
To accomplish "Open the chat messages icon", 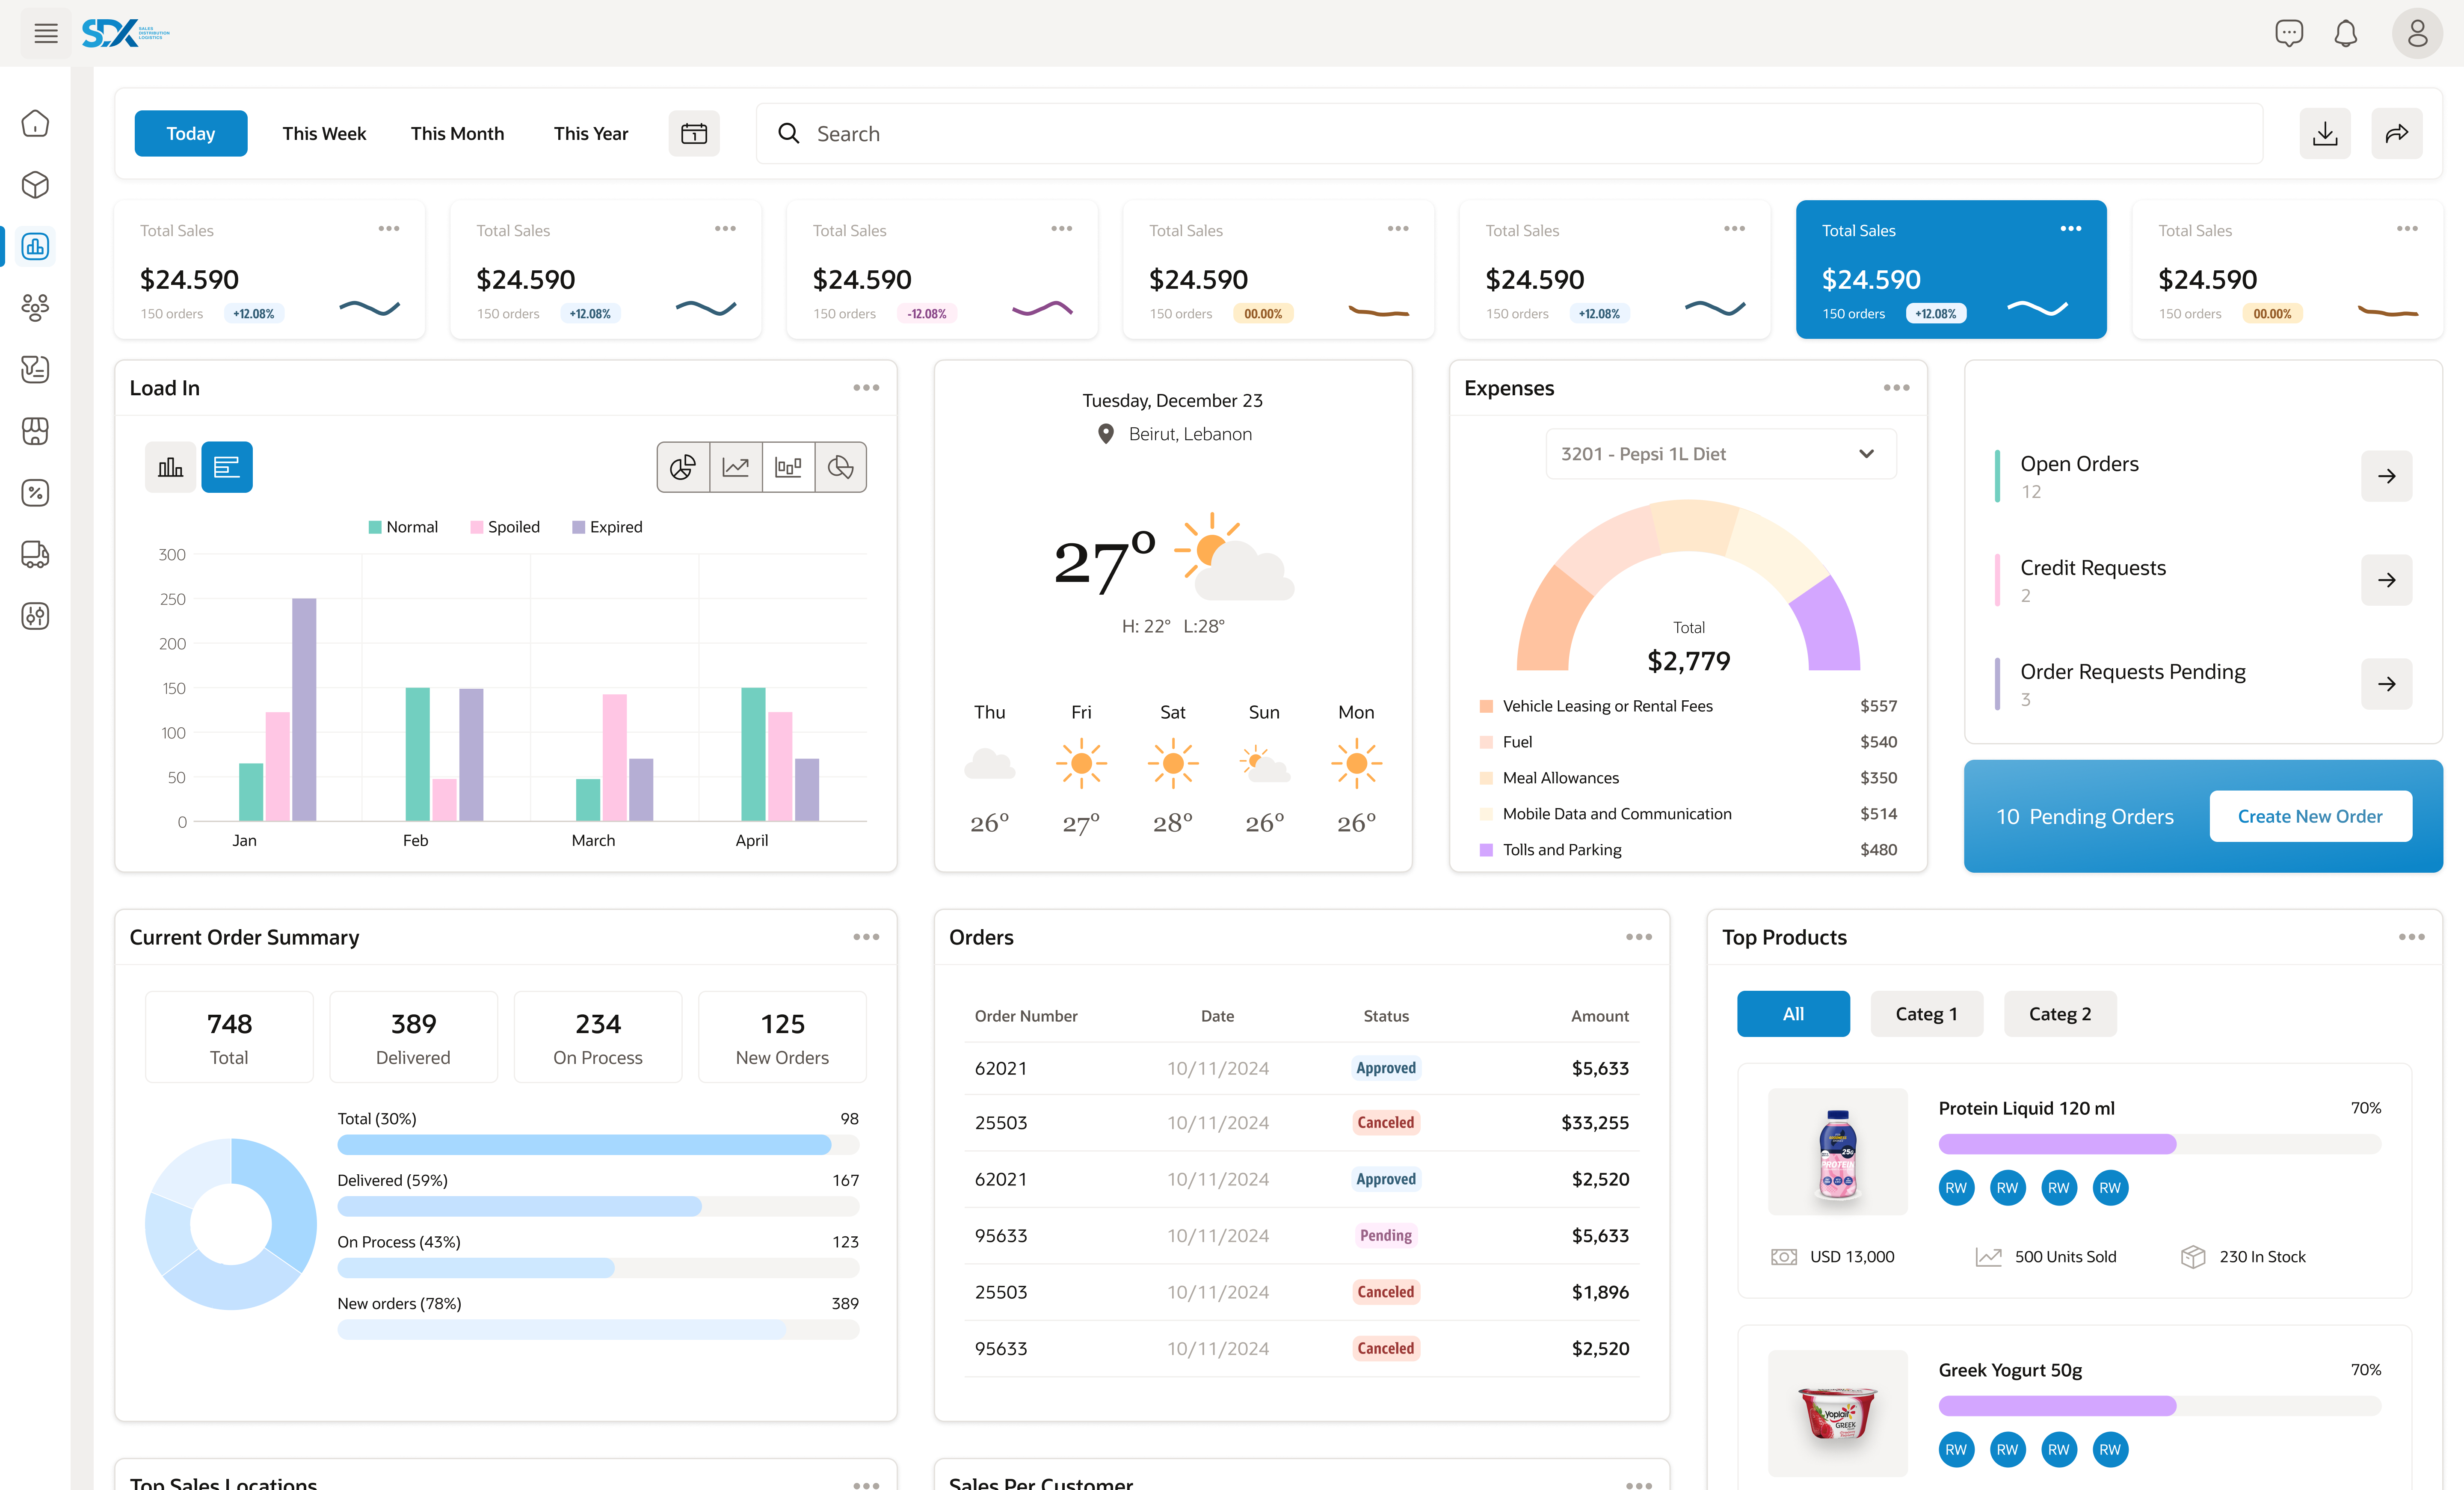I will [2288, 33].
